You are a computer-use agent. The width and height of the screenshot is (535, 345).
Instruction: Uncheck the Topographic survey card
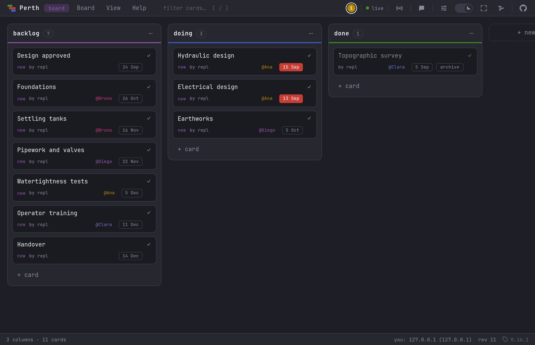point(470,55)
